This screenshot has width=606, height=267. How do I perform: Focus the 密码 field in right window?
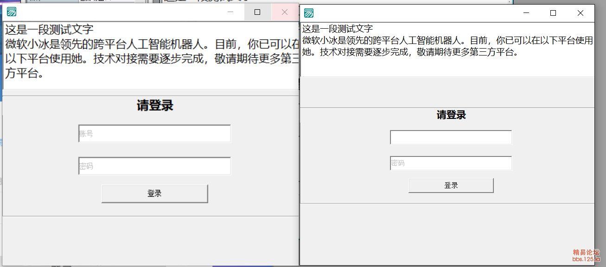pyautogui.click(x=451, y=163)
